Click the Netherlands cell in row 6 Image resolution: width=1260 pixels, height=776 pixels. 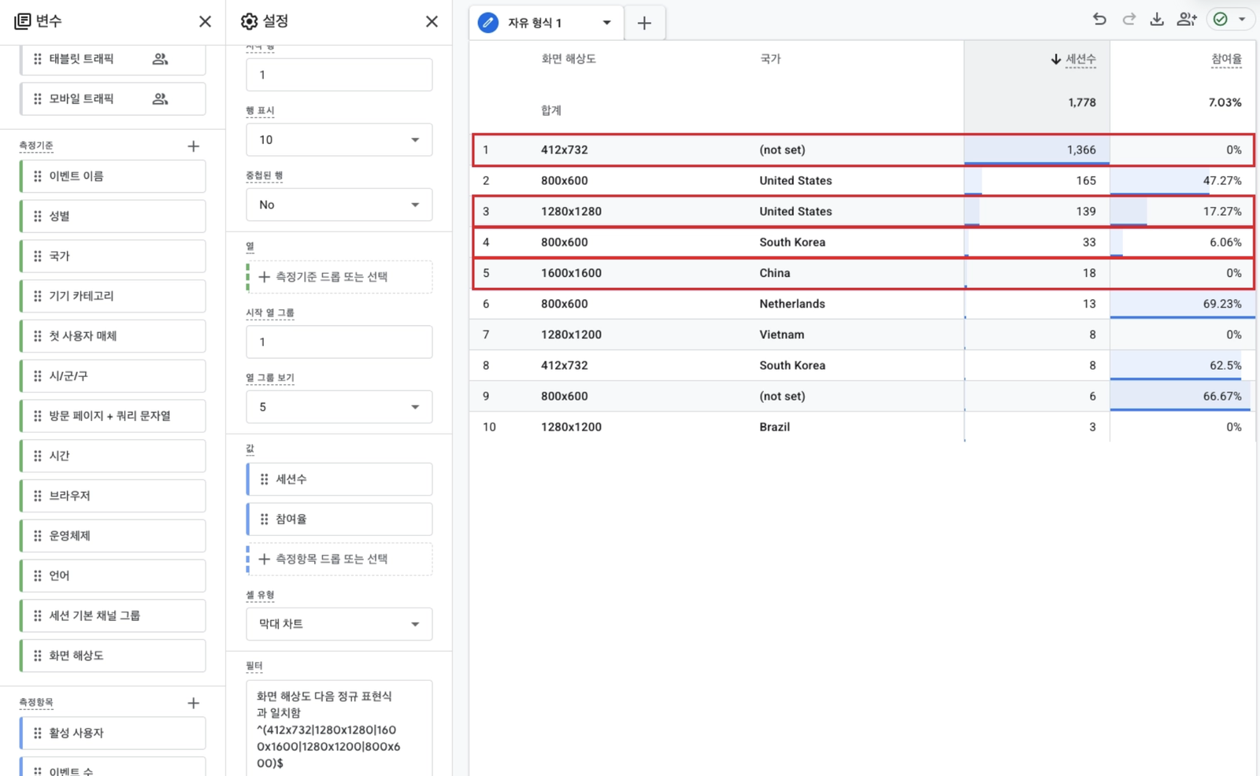pyautogui.click(x=792, y=304)
